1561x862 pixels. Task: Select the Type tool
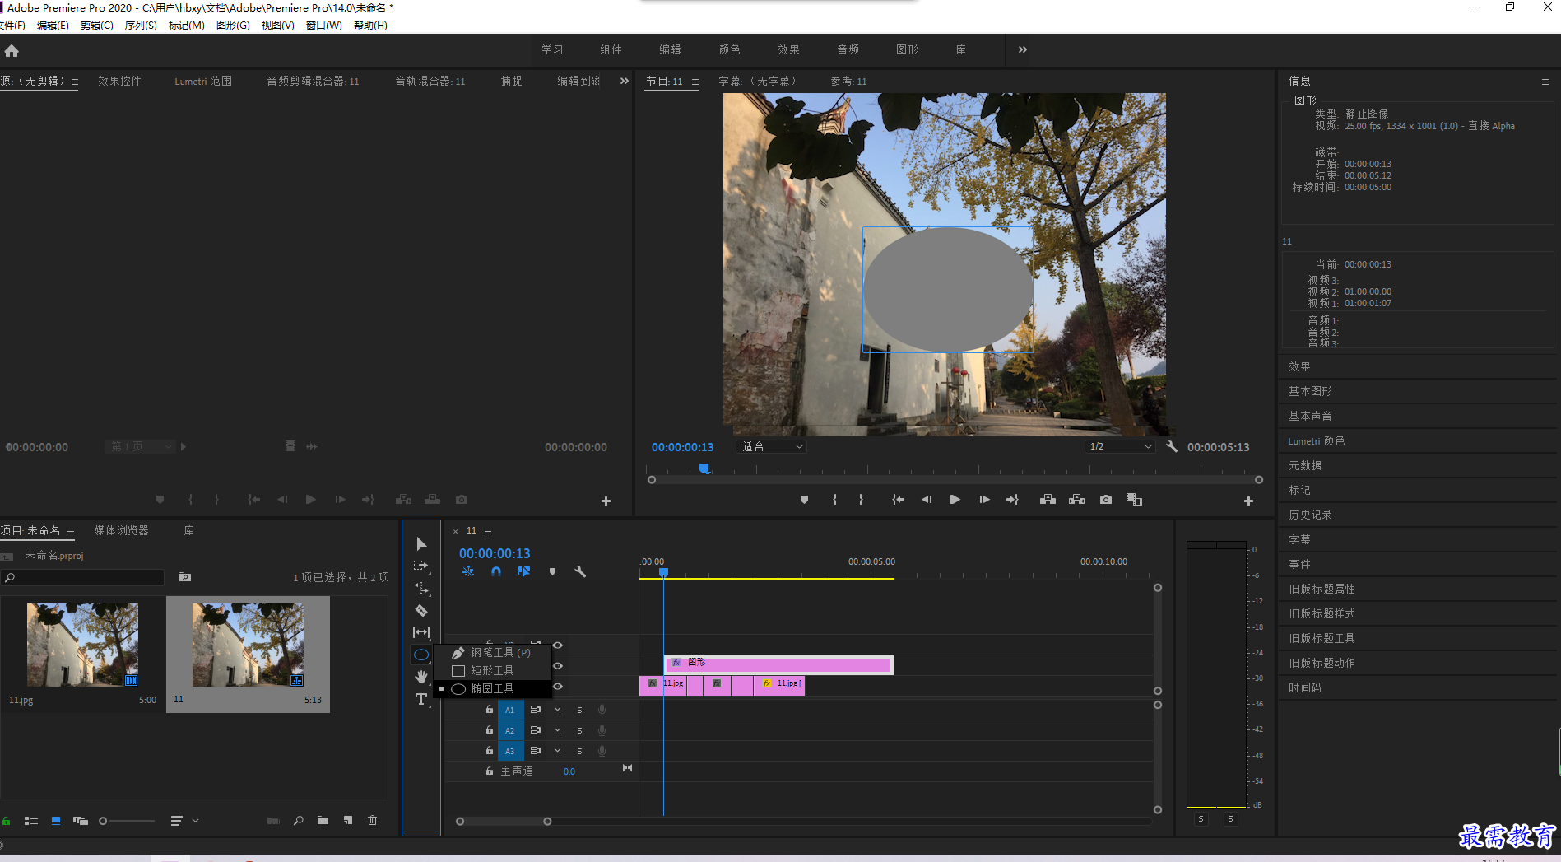[421, 699]
